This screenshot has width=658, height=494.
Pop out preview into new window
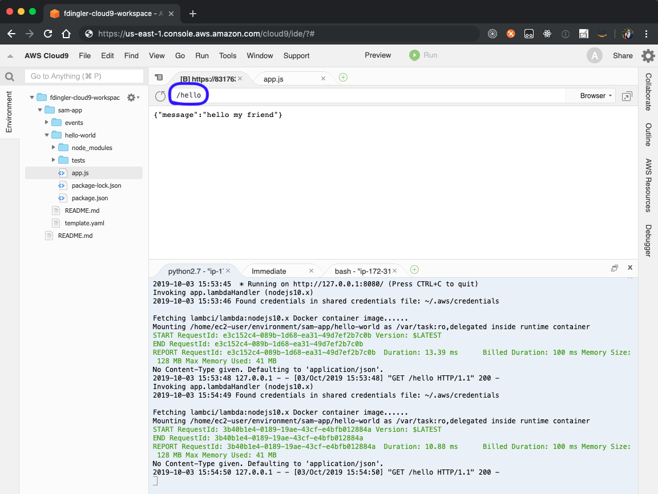pos(627,96)
